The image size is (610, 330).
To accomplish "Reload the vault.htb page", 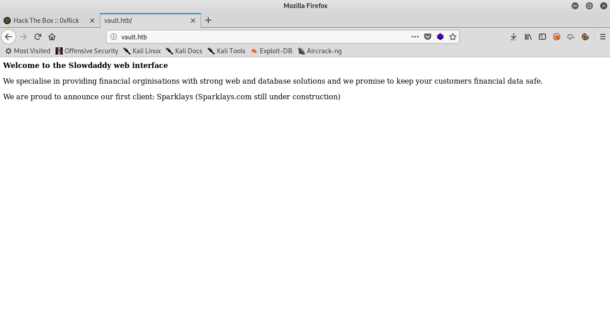I will (38, 37).
